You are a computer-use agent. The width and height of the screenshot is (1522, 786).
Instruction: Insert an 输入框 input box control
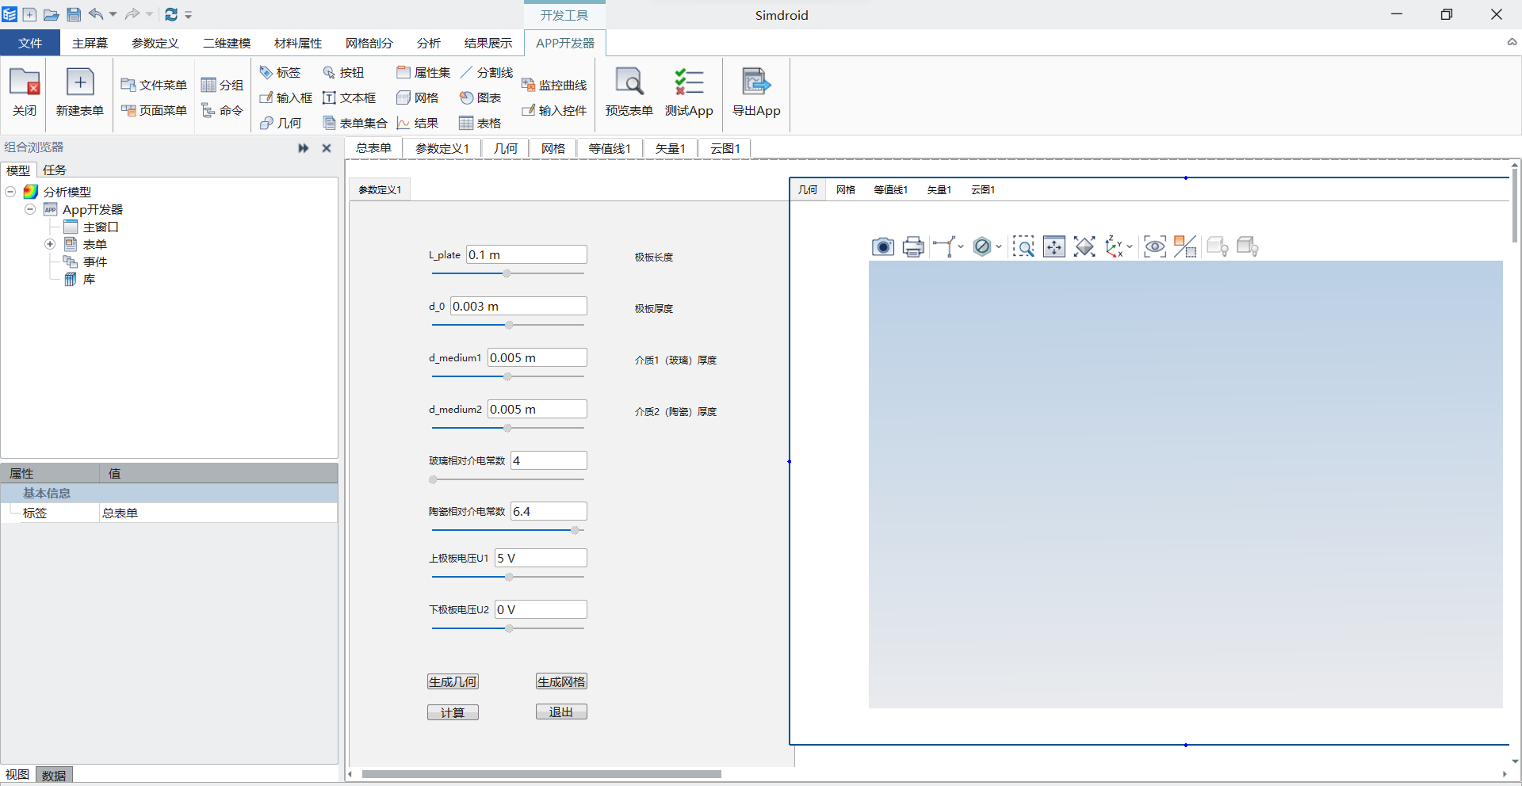(x=285, y=97)
